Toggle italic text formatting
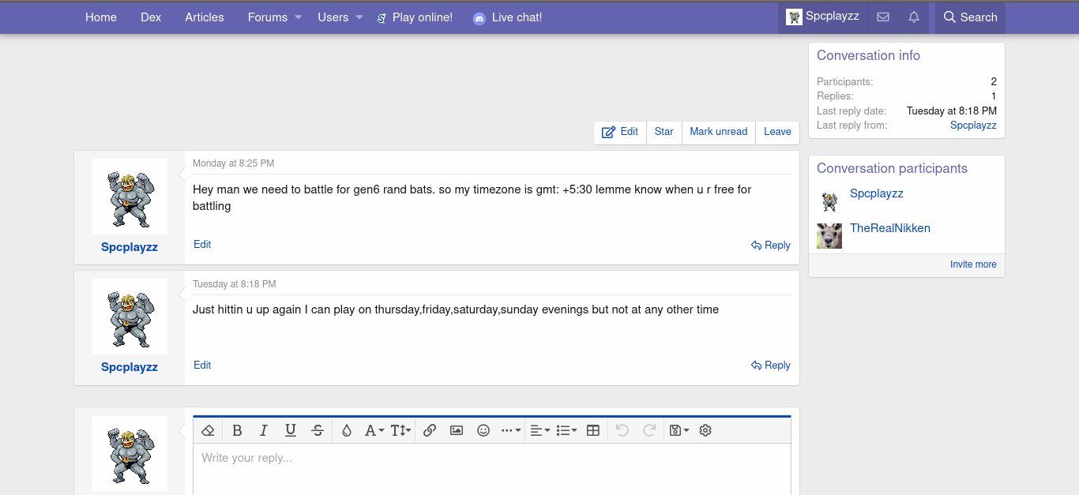Viewport: 1079px width, 495px height. (264, 430)
